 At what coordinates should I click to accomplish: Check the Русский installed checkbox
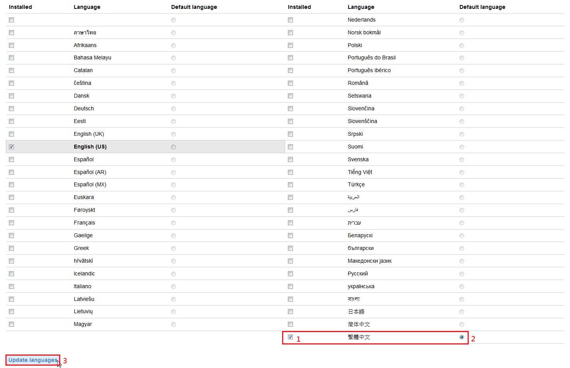click(x=290, y=274)
